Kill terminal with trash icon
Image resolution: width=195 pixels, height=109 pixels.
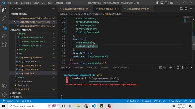(x=183, y=68)
